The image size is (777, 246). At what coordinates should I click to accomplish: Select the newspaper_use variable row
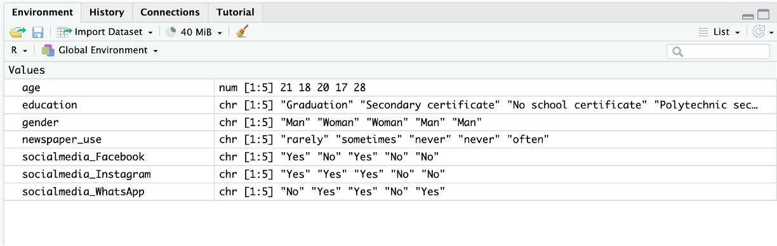pos(390,139)
